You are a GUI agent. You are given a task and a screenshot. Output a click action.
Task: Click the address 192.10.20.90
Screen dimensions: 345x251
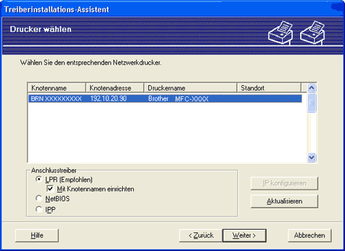click(108, 99)
